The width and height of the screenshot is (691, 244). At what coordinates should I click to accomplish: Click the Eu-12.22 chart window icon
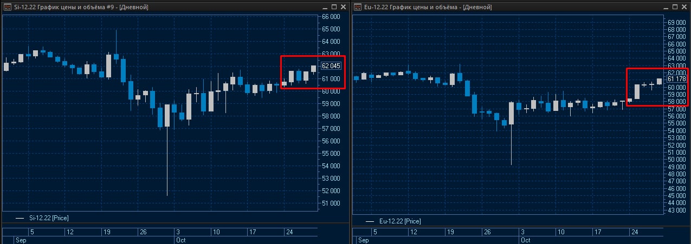358,7
